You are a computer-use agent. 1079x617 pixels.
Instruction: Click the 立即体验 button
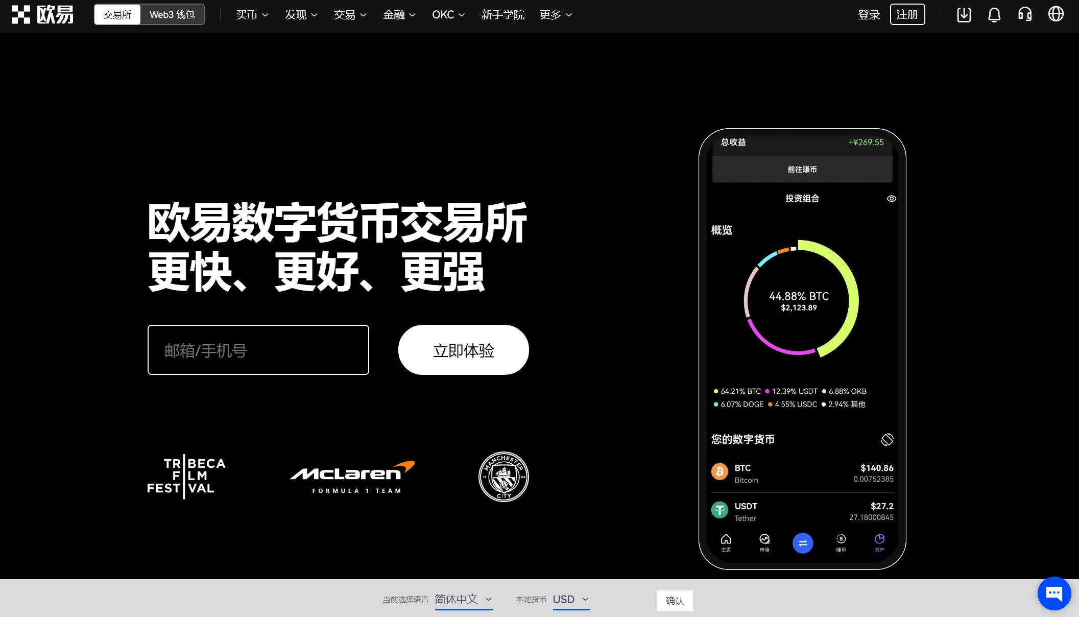pos(463,350)
